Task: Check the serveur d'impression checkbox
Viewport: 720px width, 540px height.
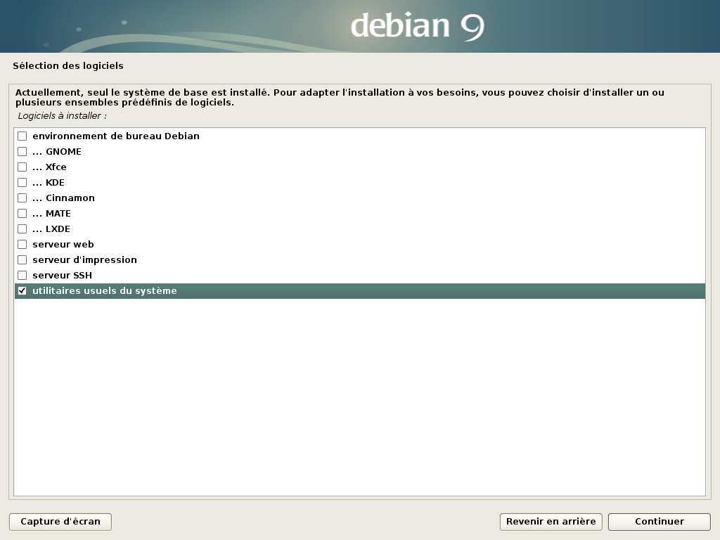Action: [x=22, y=260]
